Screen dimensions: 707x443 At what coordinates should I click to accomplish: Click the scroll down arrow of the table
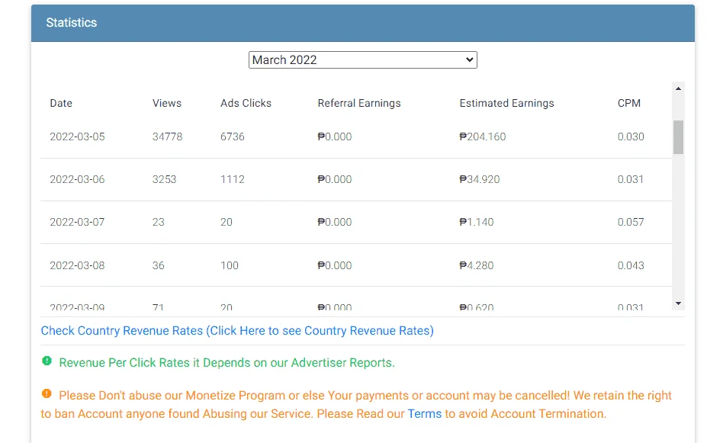678,303
